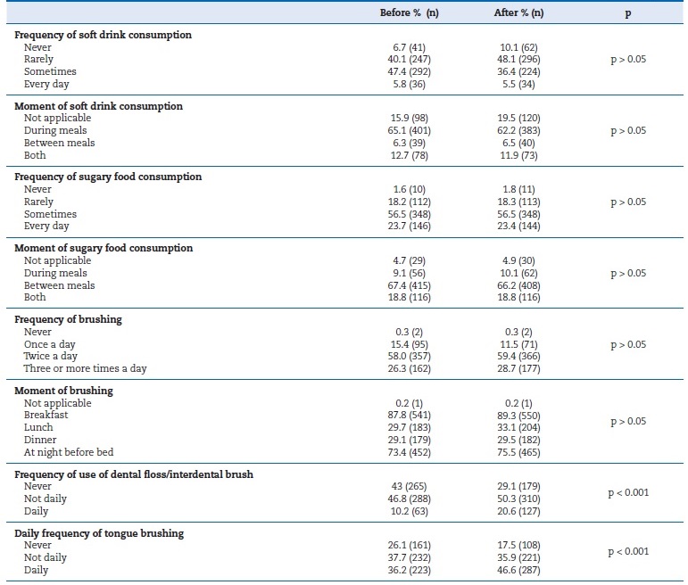The height and width of the screenshot is (585, 688).
Task: Click the 'After % (n)' column header
Action: coord(518,12)
